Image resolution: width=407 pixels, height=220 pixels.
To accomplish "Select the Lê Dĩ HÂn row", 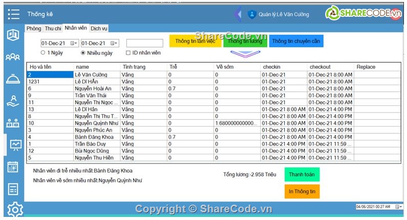I will pos(214,81).
